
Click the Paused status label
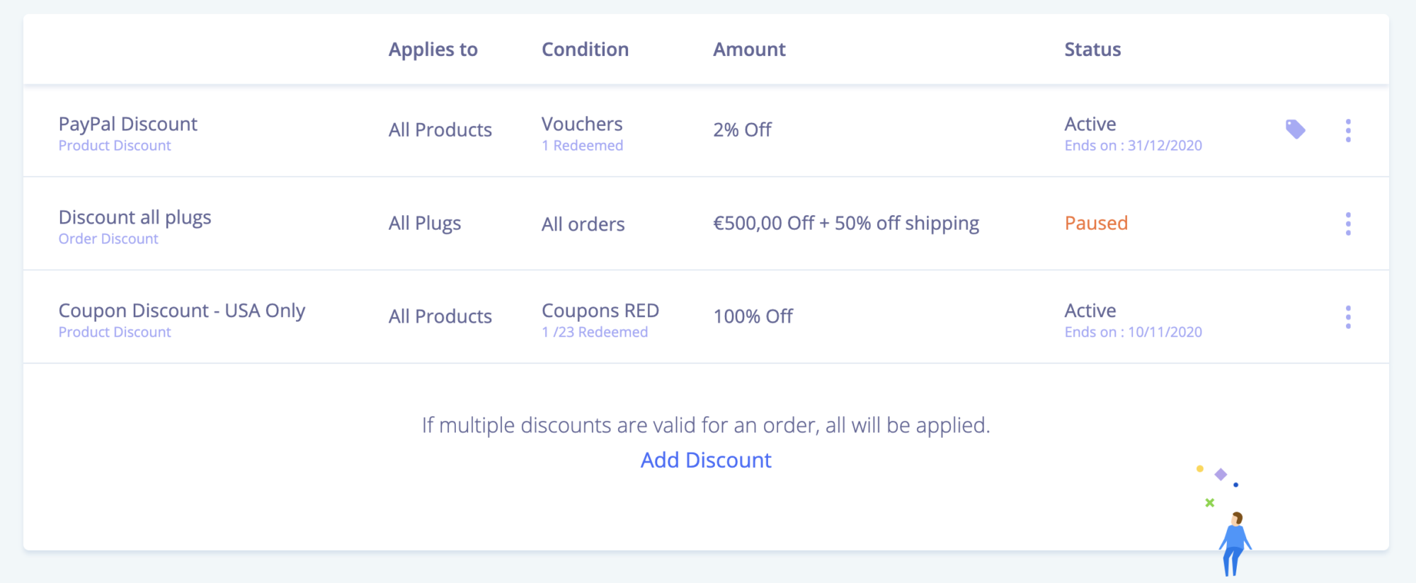click(x=1096, y=224)
